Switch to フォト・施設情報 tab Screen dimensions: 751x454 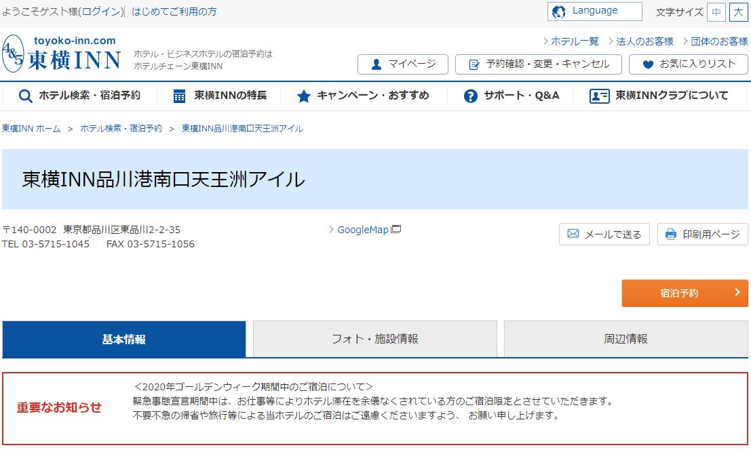375,339
